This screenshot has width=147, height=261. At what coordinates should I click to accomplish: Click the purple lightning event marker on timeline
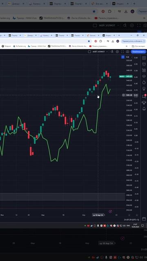tap(110, 211)
